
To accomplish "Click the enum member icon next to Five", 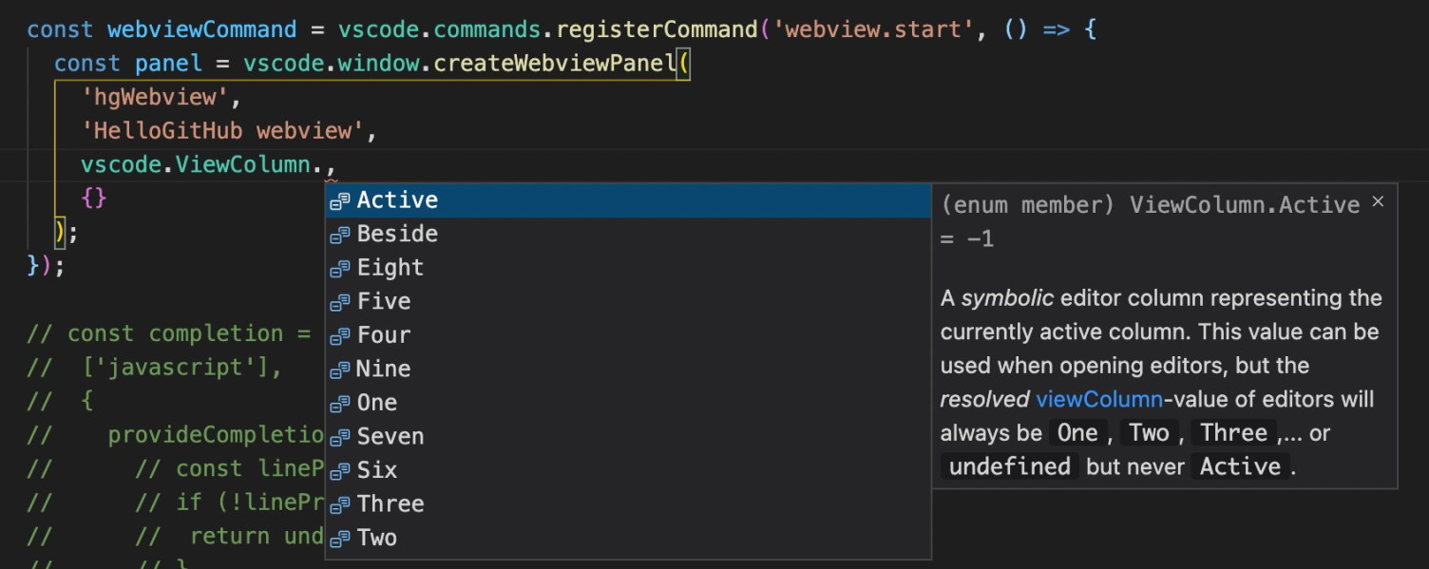I will pos(339,301).
